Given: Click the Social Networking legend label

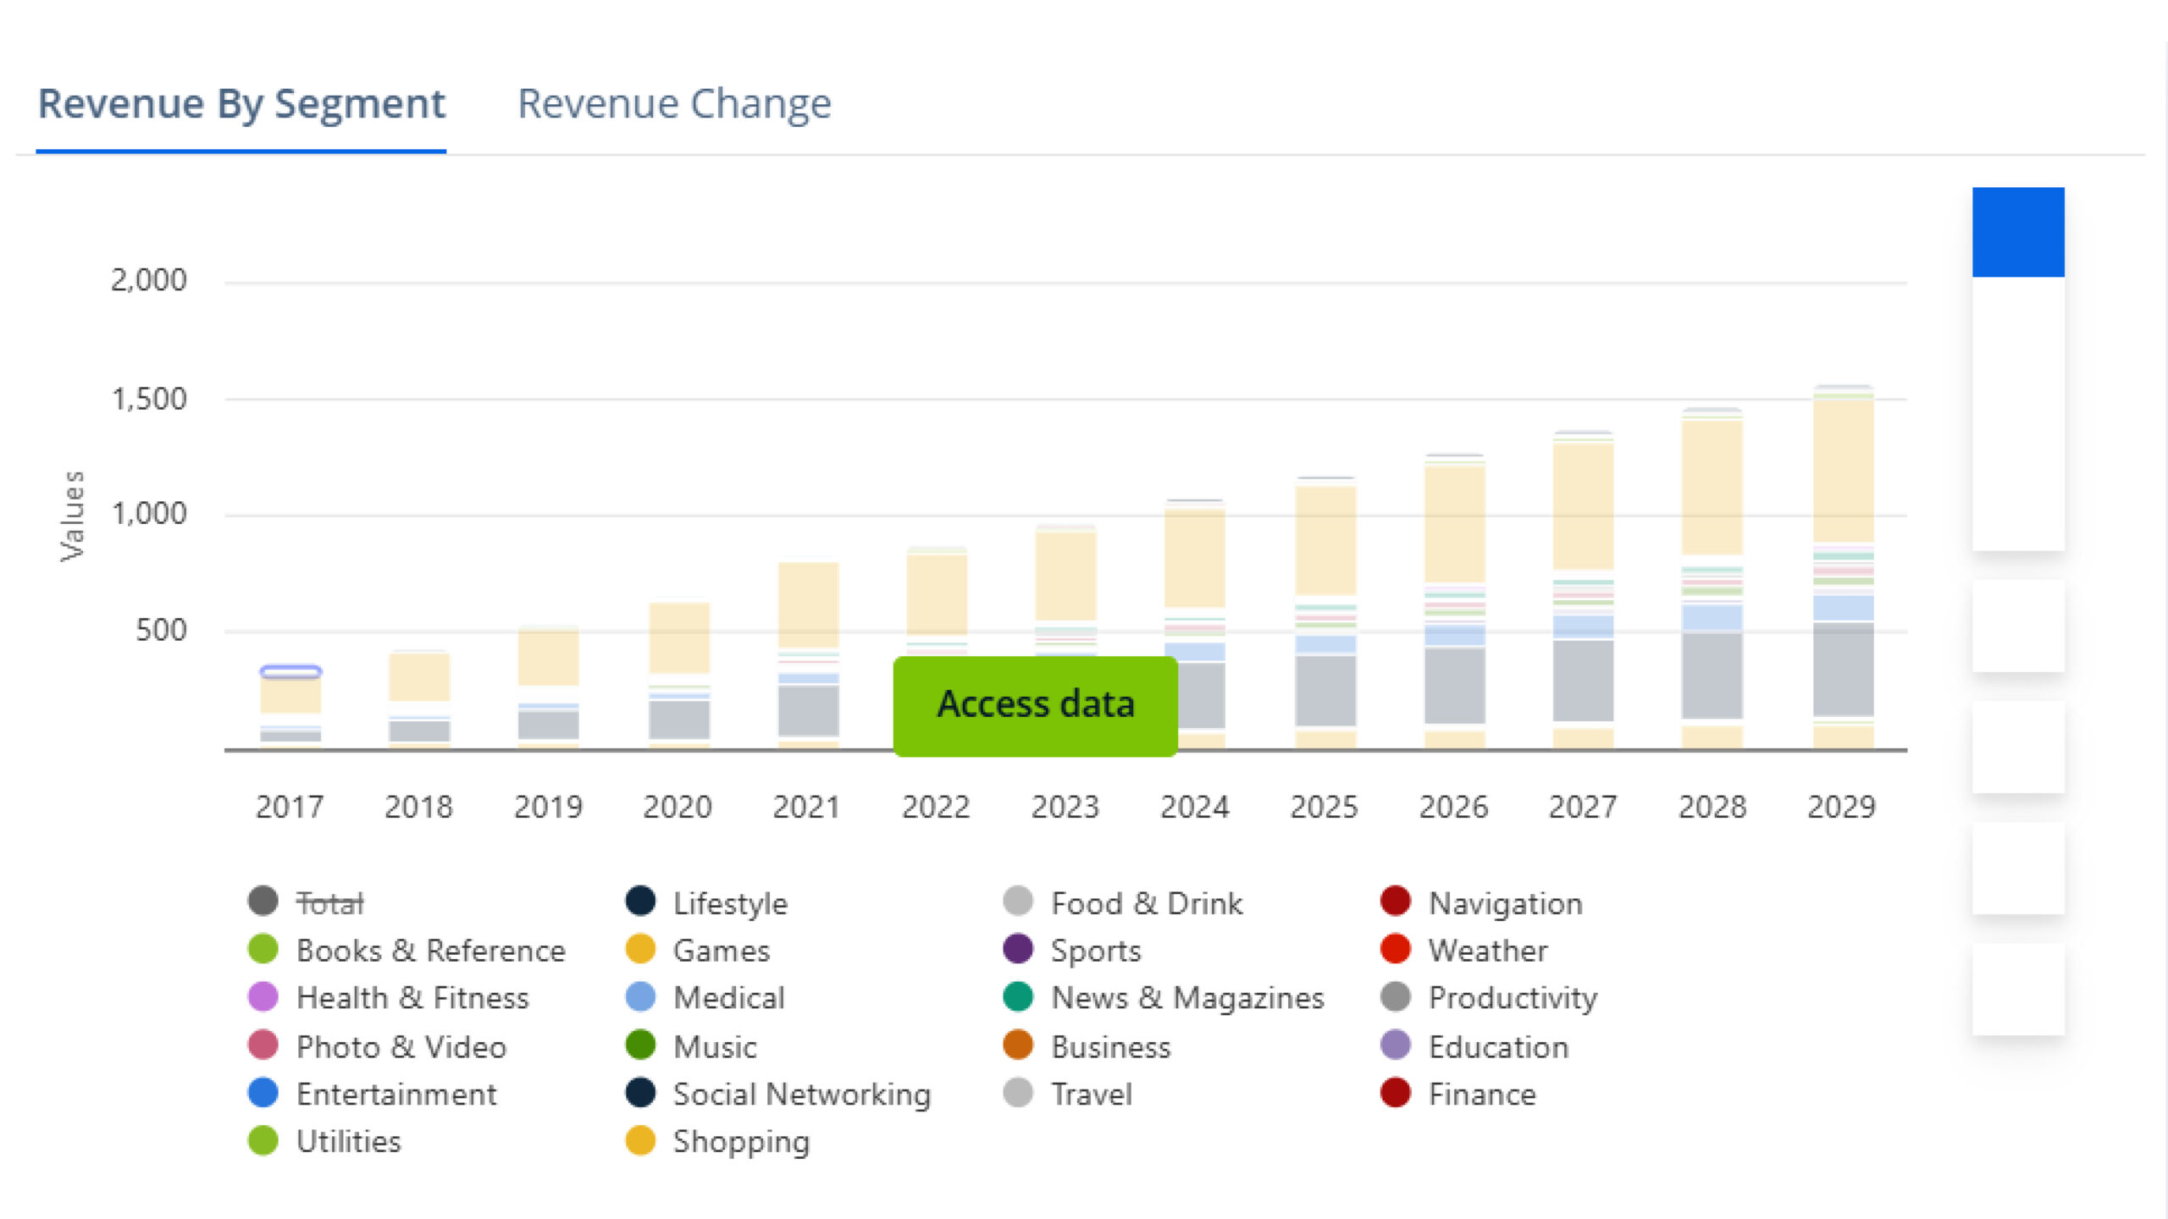Looking at the screenshot, I should [x=801, y=1095].
